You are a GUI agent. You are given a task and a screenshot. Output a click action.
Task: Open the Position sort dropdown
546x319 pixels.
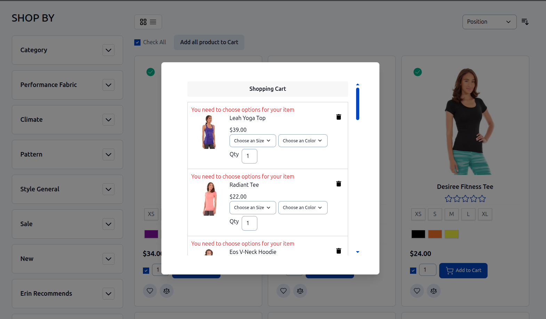pyautogui.click(x=489, y=22)
